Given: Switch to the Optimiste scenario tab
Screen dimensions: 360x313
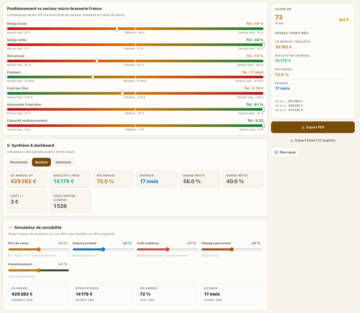Looking at the screenshot, I should click(x=63, y=162).
